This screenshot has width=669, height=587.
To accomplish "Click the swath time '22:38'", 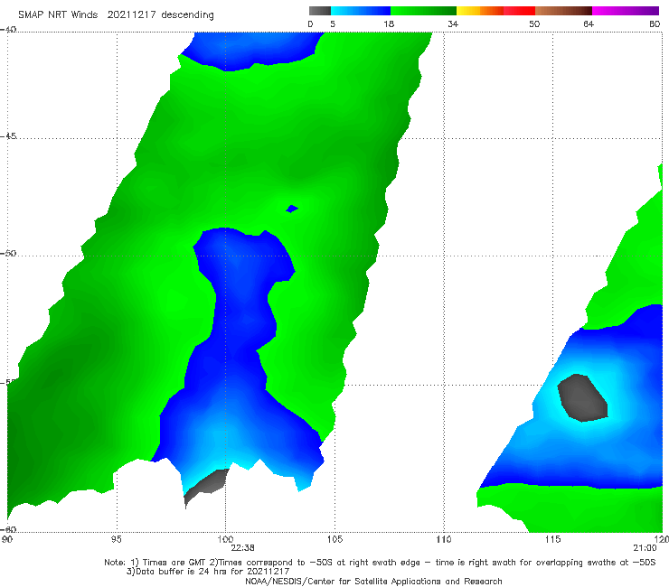I will [x=243, y=548].
